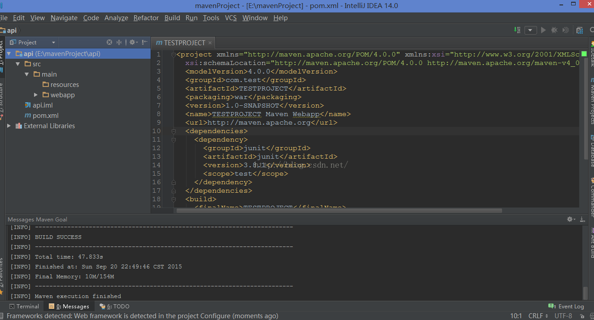This screenshot has height=320, width=594.
Task: Open the Ant Build side panel
Action: pyautogui.click(x=591, y=243)
